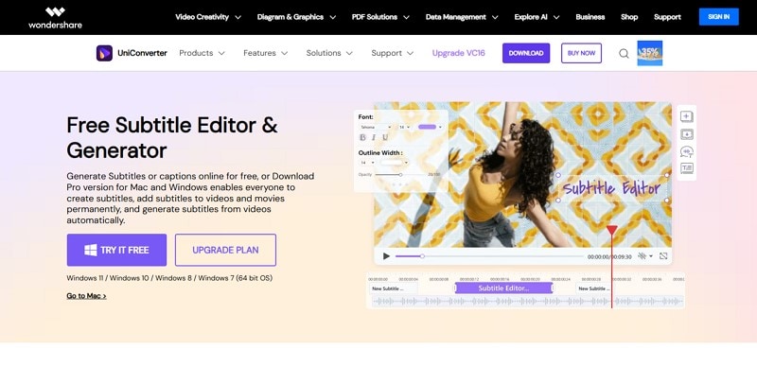Select the first New Subtitle clip
The width and height of the screenshot is (757, 367).
pyautogui.click(x=394, y=288)
